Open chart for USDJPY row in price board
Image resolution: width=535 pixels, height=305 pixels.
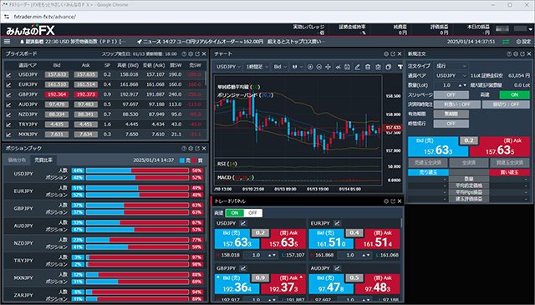point(8,74)
